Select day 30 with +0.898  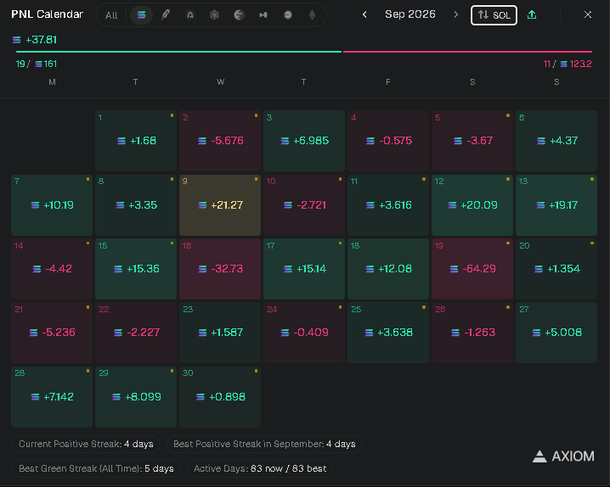[220, 397]
